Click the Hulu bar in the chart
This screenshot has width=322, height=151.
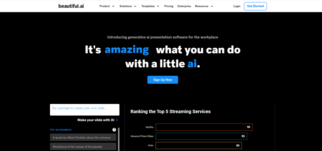(x=198, y=145)
